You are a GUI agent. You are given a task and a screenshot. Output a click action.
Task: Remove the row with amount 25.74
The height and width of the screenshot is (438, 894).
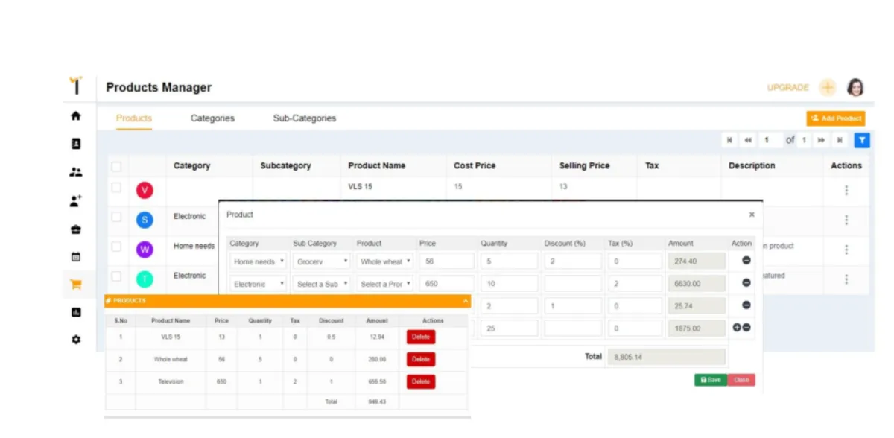click(746, 305)
